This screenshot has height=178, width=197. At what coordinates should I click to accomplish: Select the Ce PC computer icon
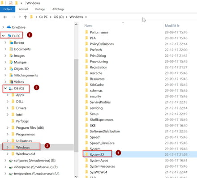[x=9, y=36]
